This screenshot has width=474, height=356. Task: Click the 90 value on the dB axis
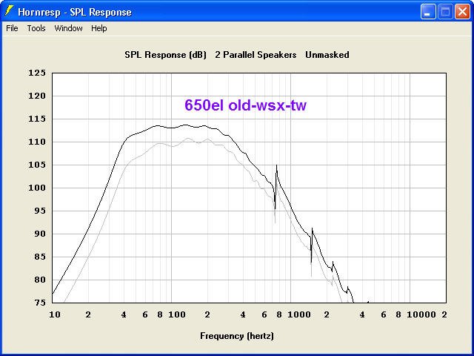point(39,234)
